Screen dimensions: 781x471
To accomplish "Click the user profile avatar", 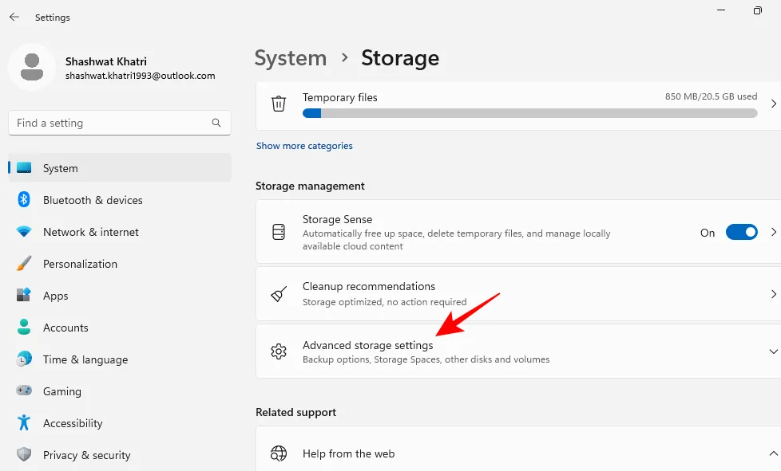I will pyautogui.click(x=32, y=67).
